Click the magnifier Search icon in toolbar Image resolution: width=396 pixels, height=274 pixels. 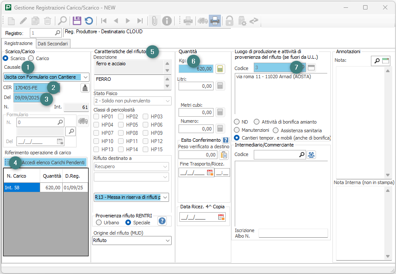pyautogui.click(x=63, y=20)
